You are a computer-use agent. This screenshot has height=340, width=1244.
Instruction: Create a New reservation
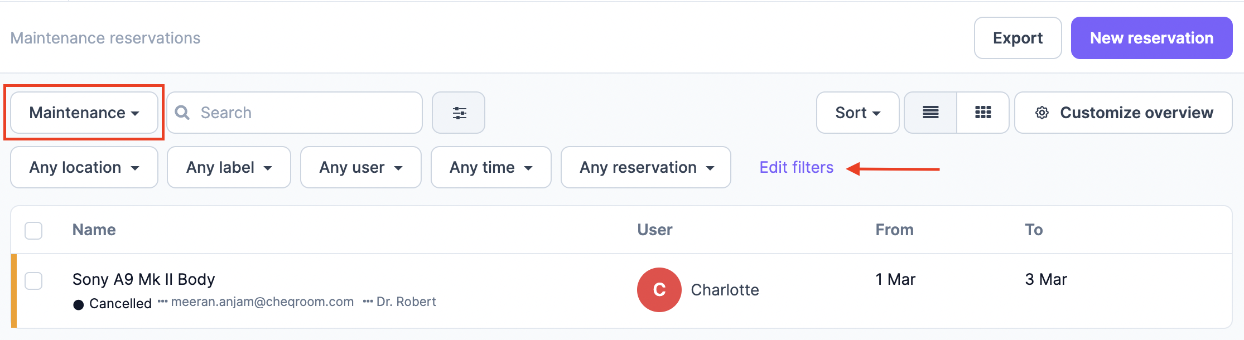coord(1151,38)
